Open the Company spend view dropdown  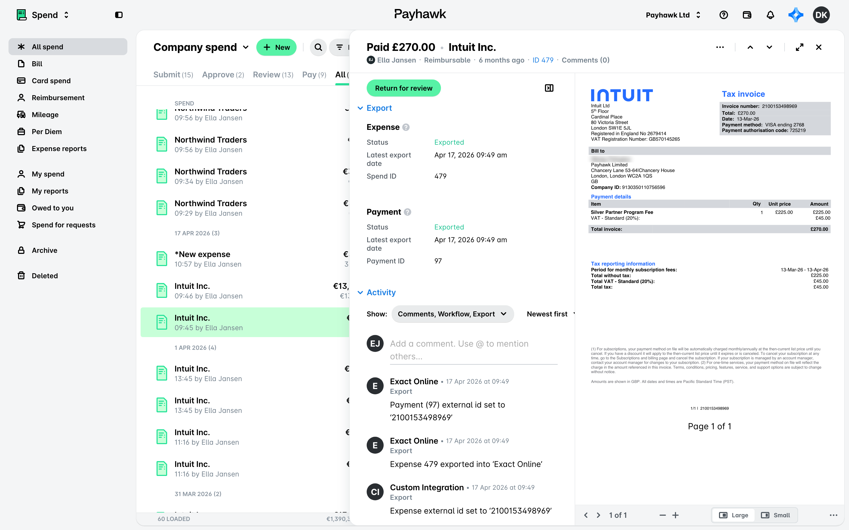click(x=201, y=47)
